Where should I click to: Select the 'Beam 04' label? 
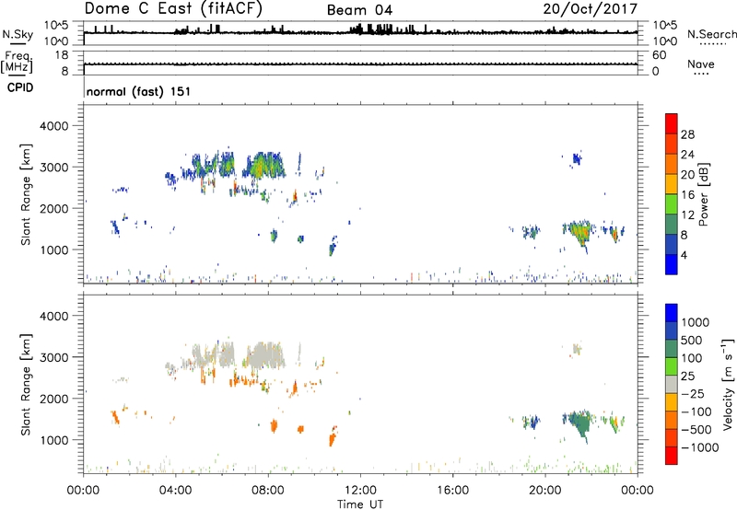(359, 10)
